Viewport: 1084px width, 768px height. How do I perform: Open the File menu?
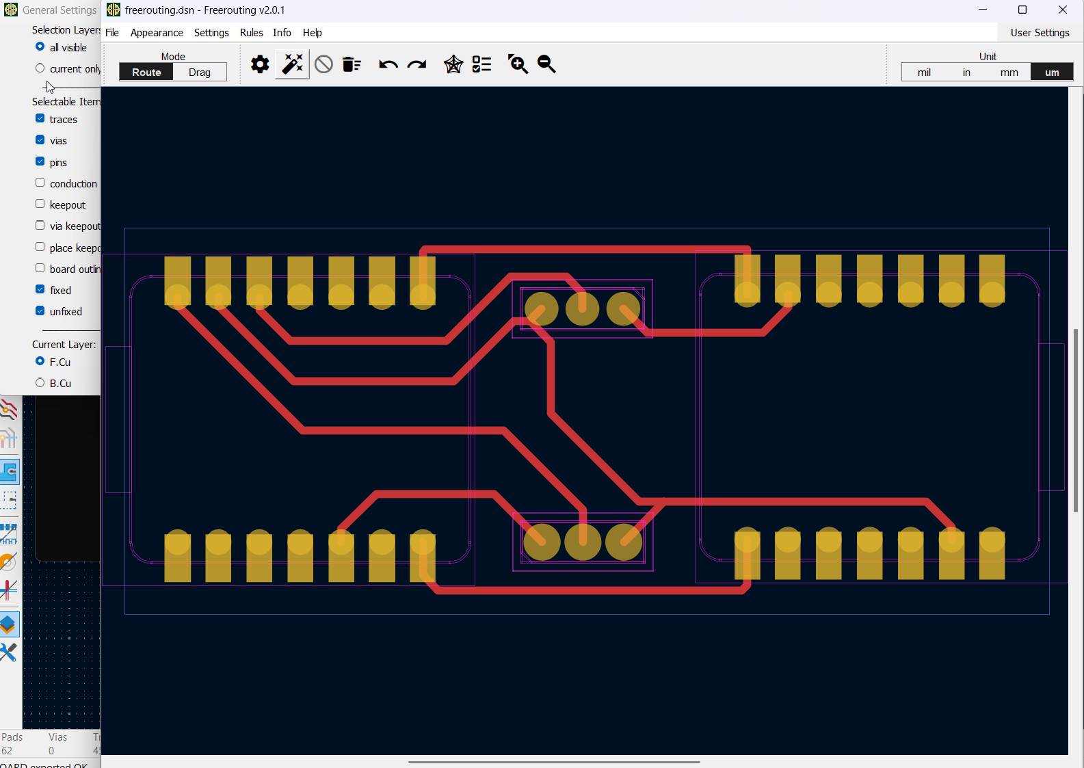[x=112, y=33]
